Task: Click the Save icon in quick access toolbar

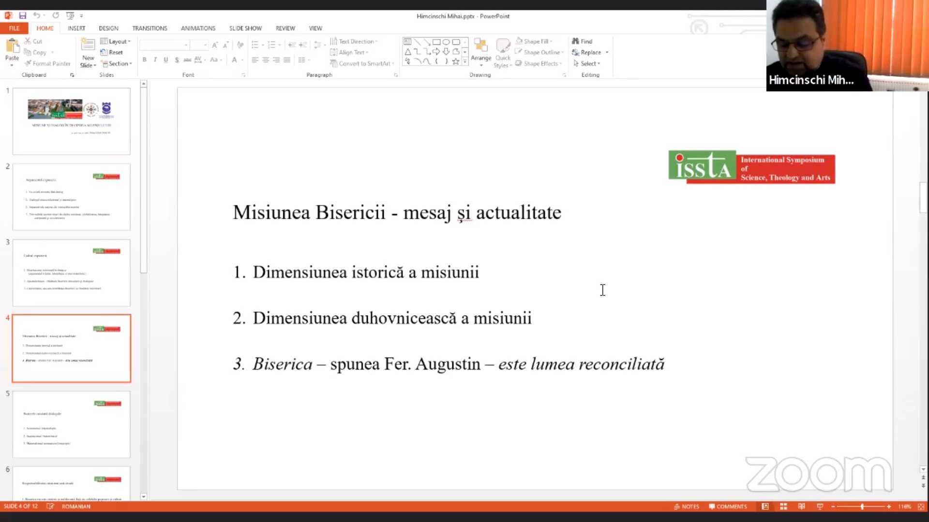Action: pos(23,15)
